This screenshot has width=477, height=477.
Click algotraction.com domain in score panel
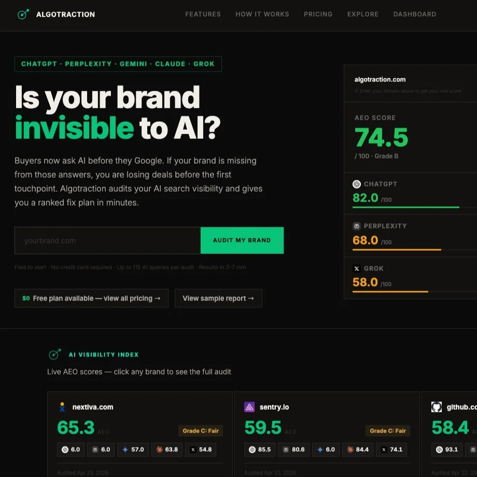click(x=380, y=79)
